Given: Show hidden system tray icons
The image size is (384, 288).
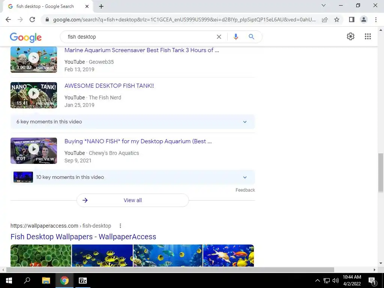Looking at the screenshot, I should [x=317, y=280].
